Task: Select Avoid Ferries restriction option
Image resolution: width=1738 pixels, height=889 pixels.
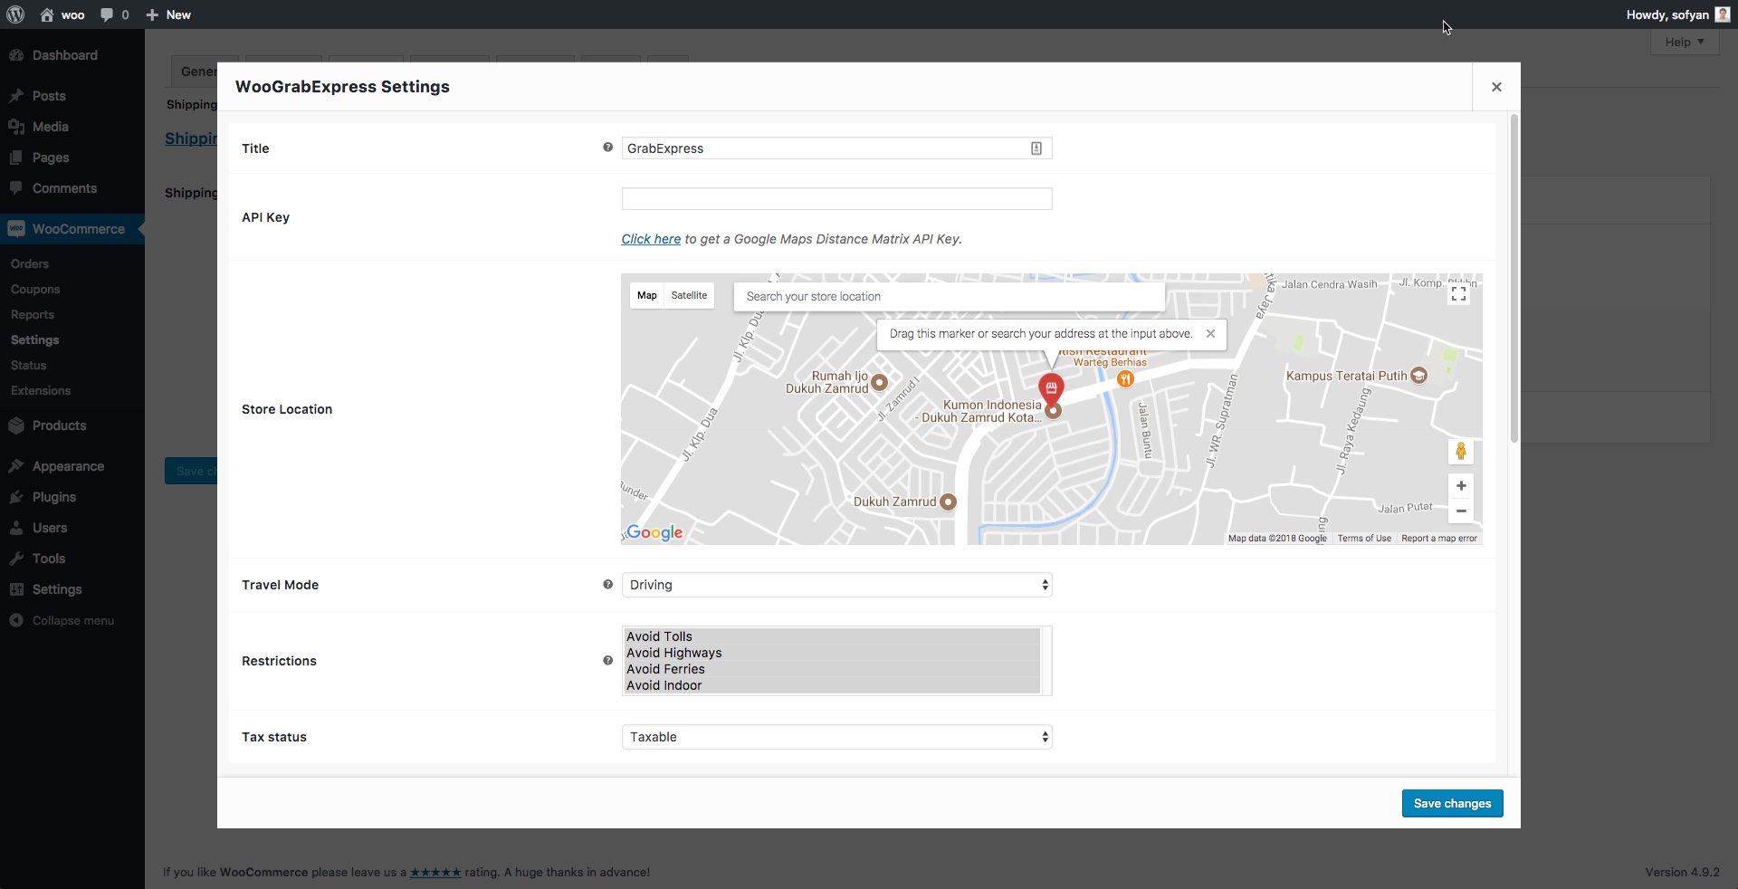Action: [x=665, y=669]
